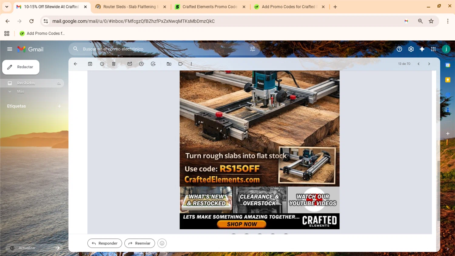Expand the Más sidebar section
This screenshot has width=455, height=256.
20,91
